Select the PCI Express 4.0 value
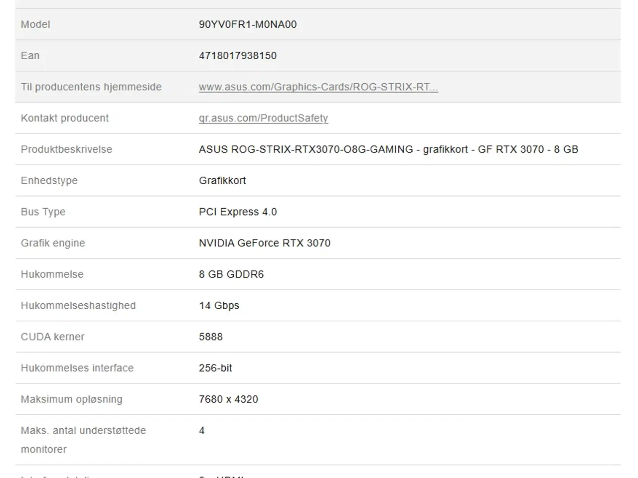 (x=238, y=212)
